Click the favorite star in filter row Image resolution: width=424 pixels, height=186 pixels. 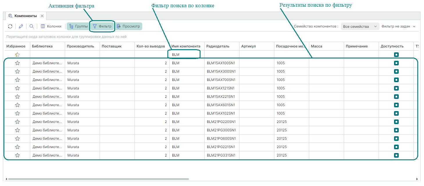(17, 55)
